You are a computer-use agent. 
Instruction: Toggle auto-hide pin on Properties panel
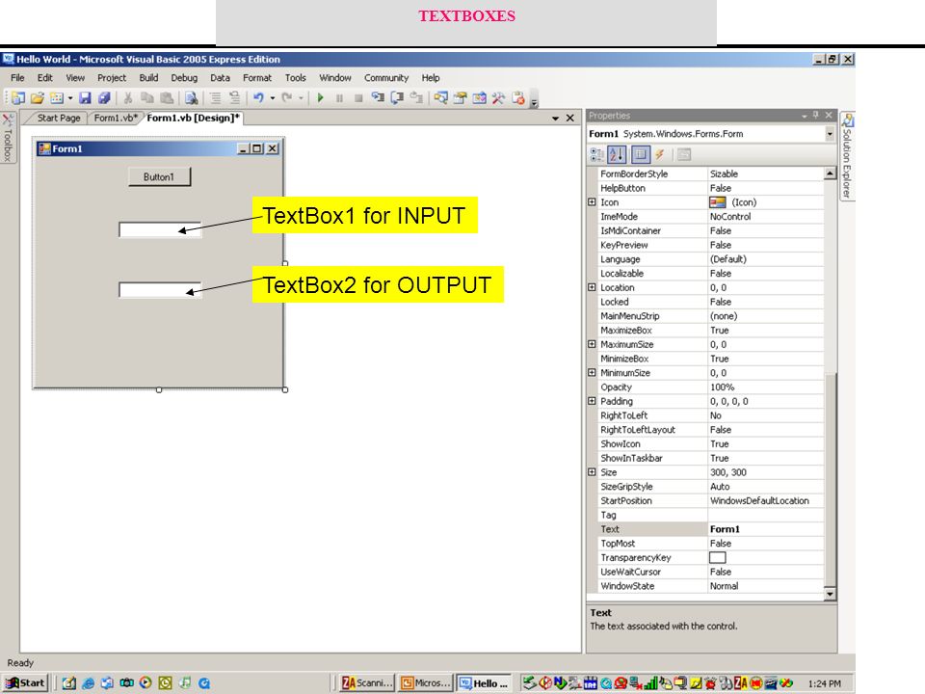coord(816,115)
